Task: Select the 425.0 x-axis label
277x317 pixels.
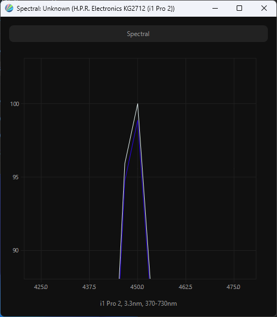Action: [x=41, y=287]
